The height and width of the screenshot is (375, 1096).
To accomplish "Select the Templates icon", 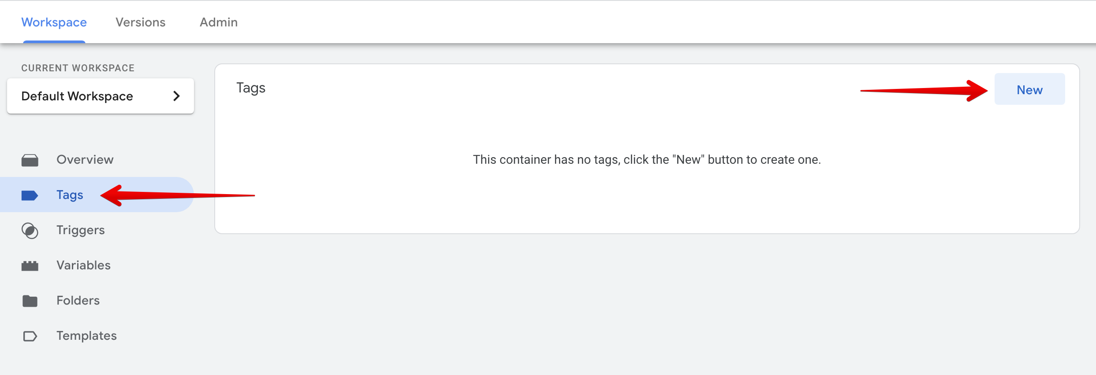I will click(30, 335).
